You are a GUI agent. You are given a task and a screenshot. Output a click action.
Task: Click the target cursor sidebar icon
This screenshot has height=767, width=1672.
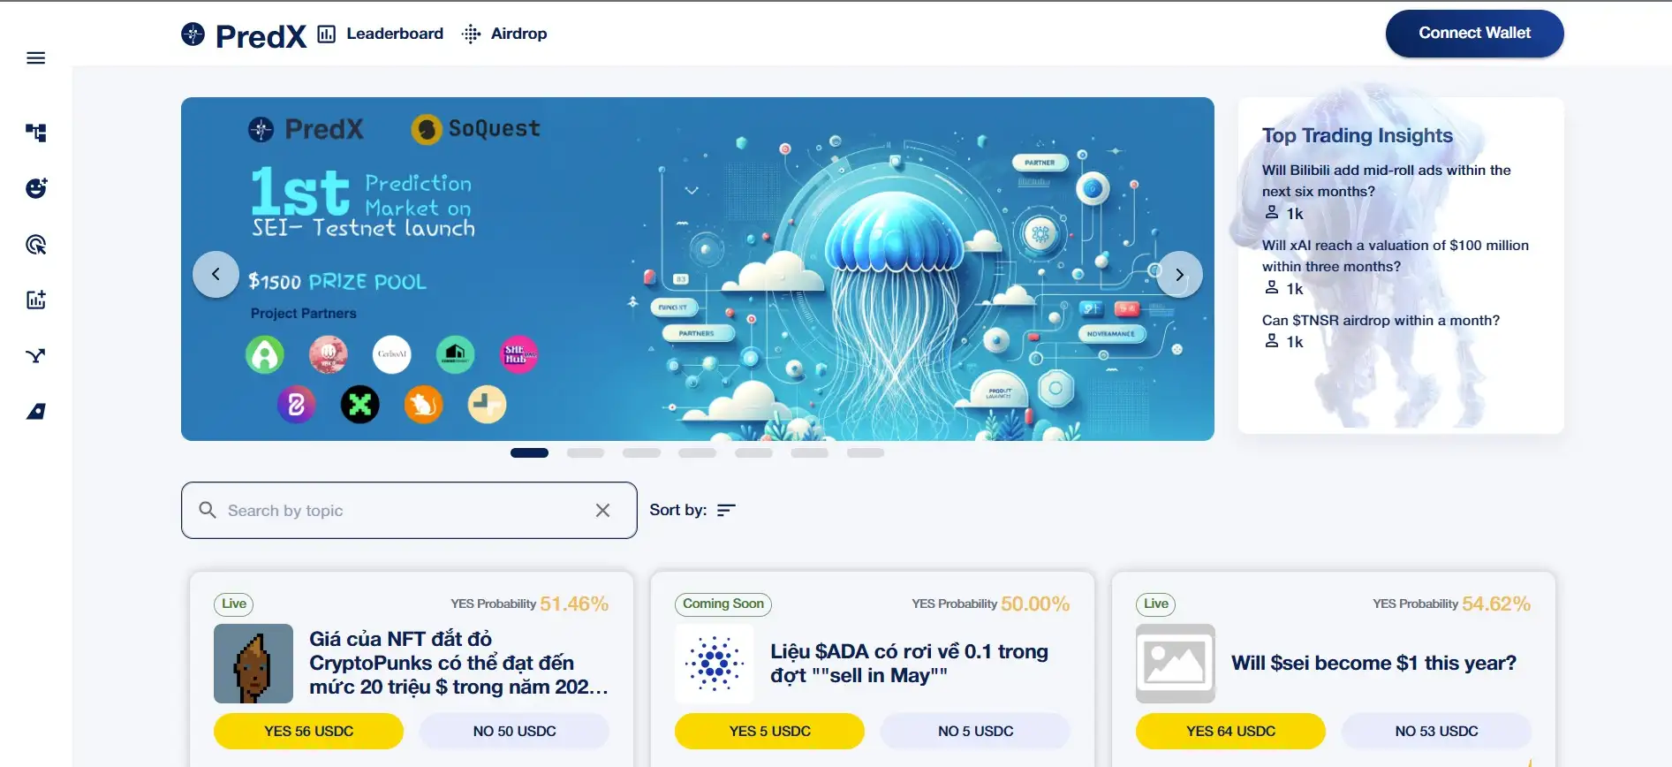35,245
